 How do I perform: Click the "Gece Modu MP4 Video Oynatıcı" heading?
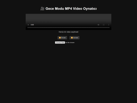point(68,9)
